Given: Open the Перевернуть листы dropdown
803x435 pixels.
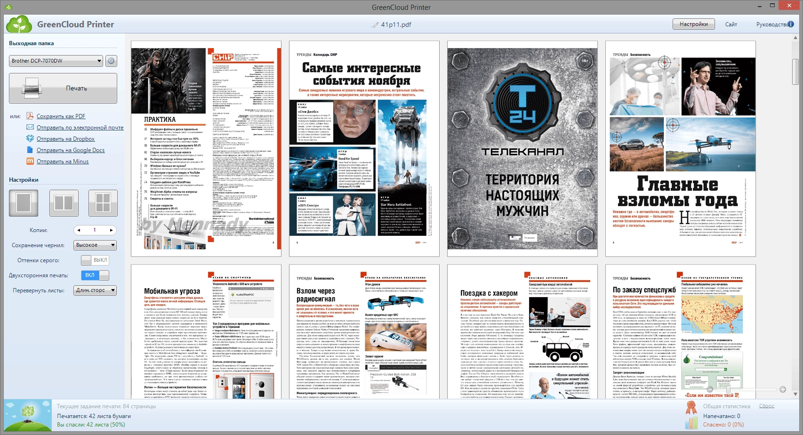Looking at the screenshot, I should tap(95, 290).
